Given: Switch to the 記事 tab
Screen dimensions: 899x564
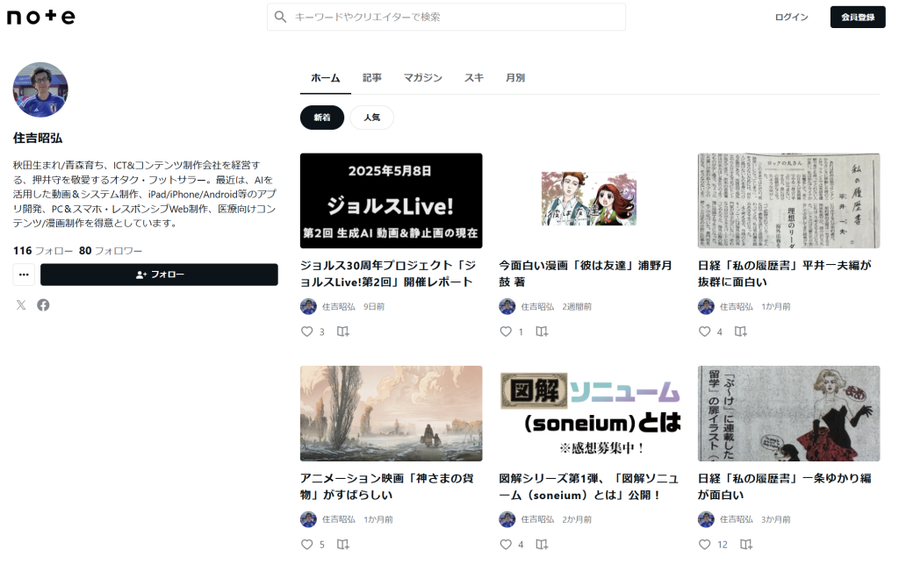Looking at the screenshot, I should 372,78.
